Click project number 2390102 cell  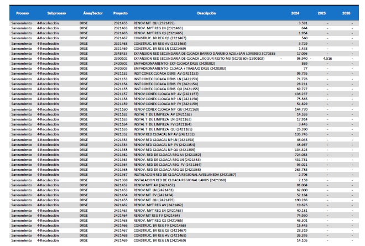pyautogui.click(x=121, y=57)
